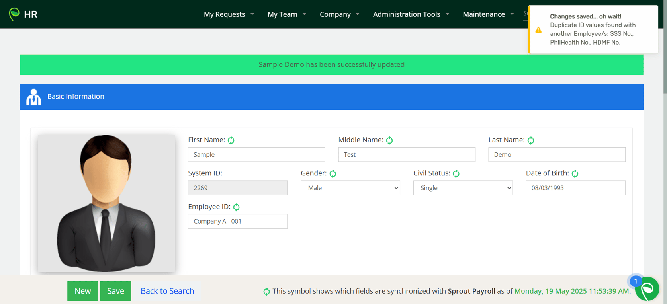The image size is (667, 304).
Task: Open the Civil Status dropdown
Action: (x=463, y=188)
